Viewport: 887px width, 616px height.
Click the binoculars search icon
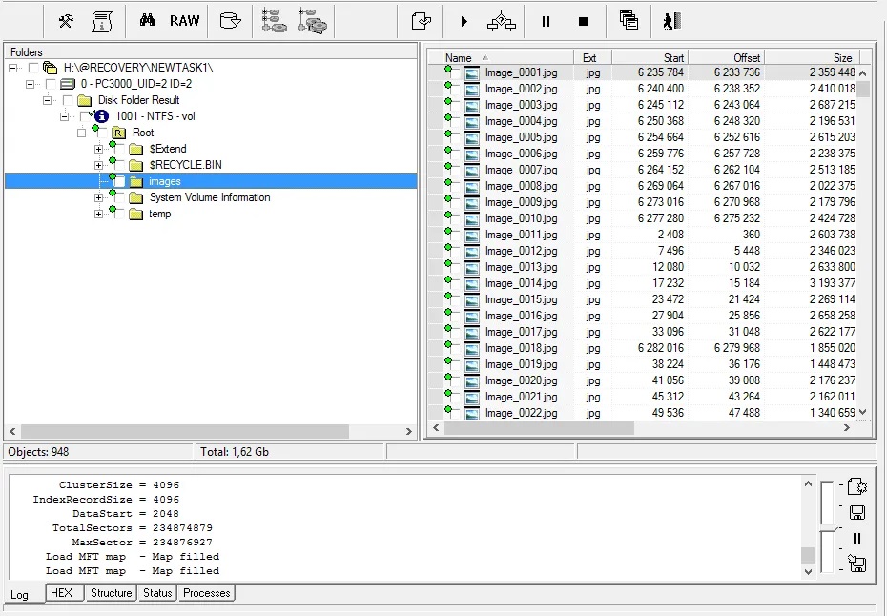(x=147, y=21)
